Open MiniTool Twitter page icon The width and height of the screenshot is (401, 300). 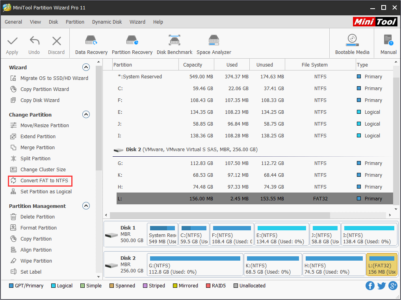tap(381, 286)
